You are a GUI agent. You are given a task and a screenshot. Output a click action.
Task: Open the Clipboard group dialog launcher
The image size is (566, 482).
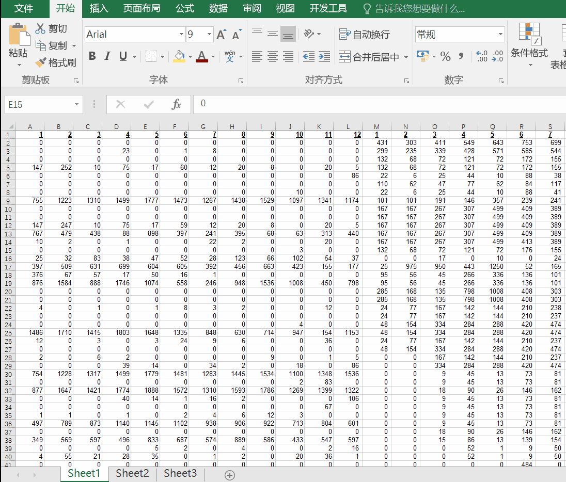pyautogui.click(x=76, y=81)
